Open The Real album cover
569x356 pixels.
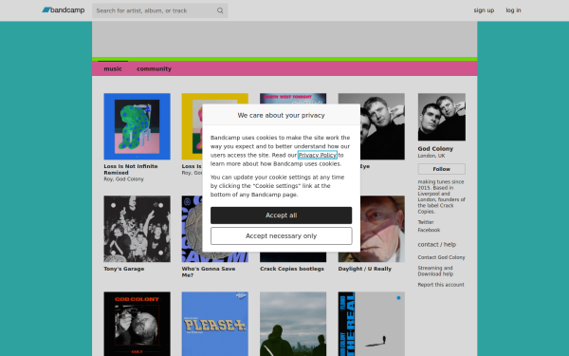(x=372, y=324)
